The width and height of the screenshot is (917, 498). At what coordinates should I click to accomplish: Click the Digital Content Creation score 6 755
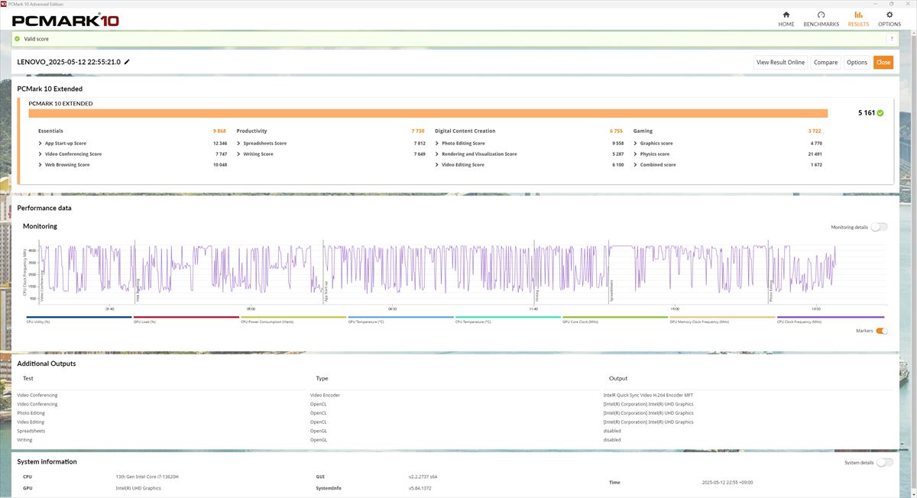(x=616, y=131)
